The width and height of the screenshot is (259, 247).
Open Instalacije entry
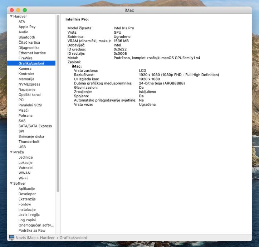point(27,209)
